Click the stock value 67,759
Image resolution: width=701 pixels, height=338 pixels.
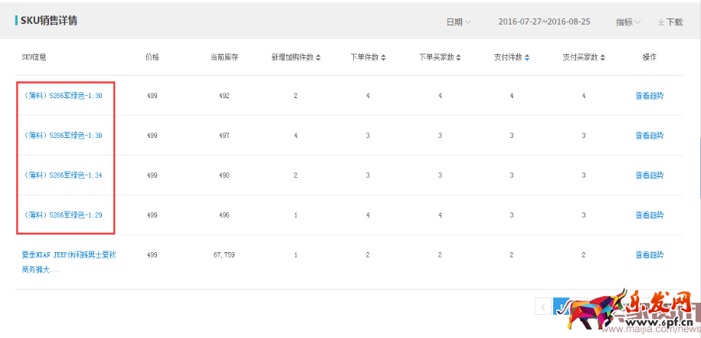(x=224, y=254)
